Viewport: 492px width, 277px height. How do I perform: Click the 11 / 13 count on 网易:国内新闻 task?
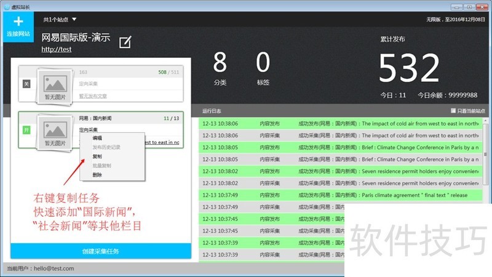(172, 118)
